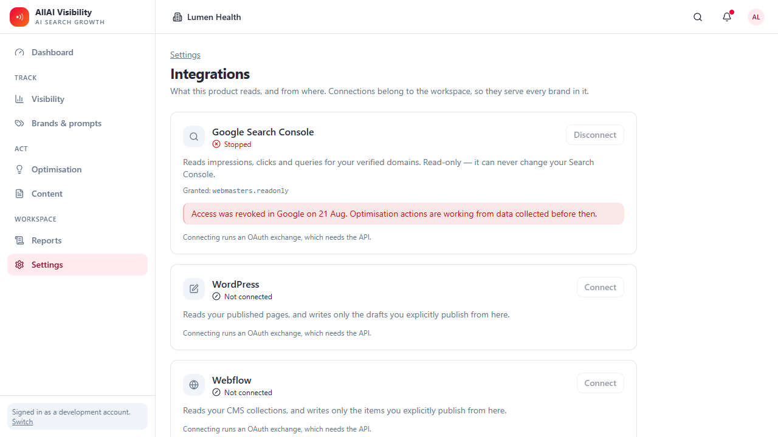Screen dimensions: 778x437
Task: Connect the WordPress integration
Action: [601, 287]
